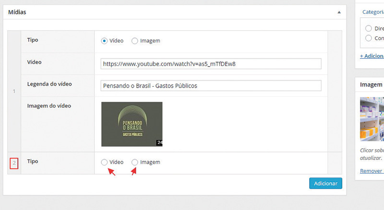Screen dimensions: 384x210
Task: Click the YouTube URL input field
Action: coord(211,64)
